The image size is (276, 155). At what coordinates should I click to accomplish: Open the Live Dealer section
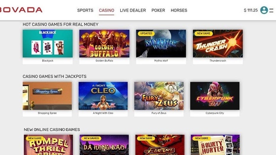pyautogui.click(x=133, y=10)
